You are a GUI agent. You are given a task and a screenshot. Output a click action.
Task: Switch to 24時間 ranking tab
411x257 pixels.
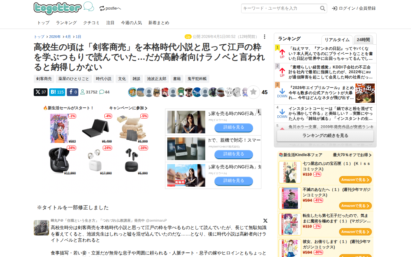click(x=363, y=40)
